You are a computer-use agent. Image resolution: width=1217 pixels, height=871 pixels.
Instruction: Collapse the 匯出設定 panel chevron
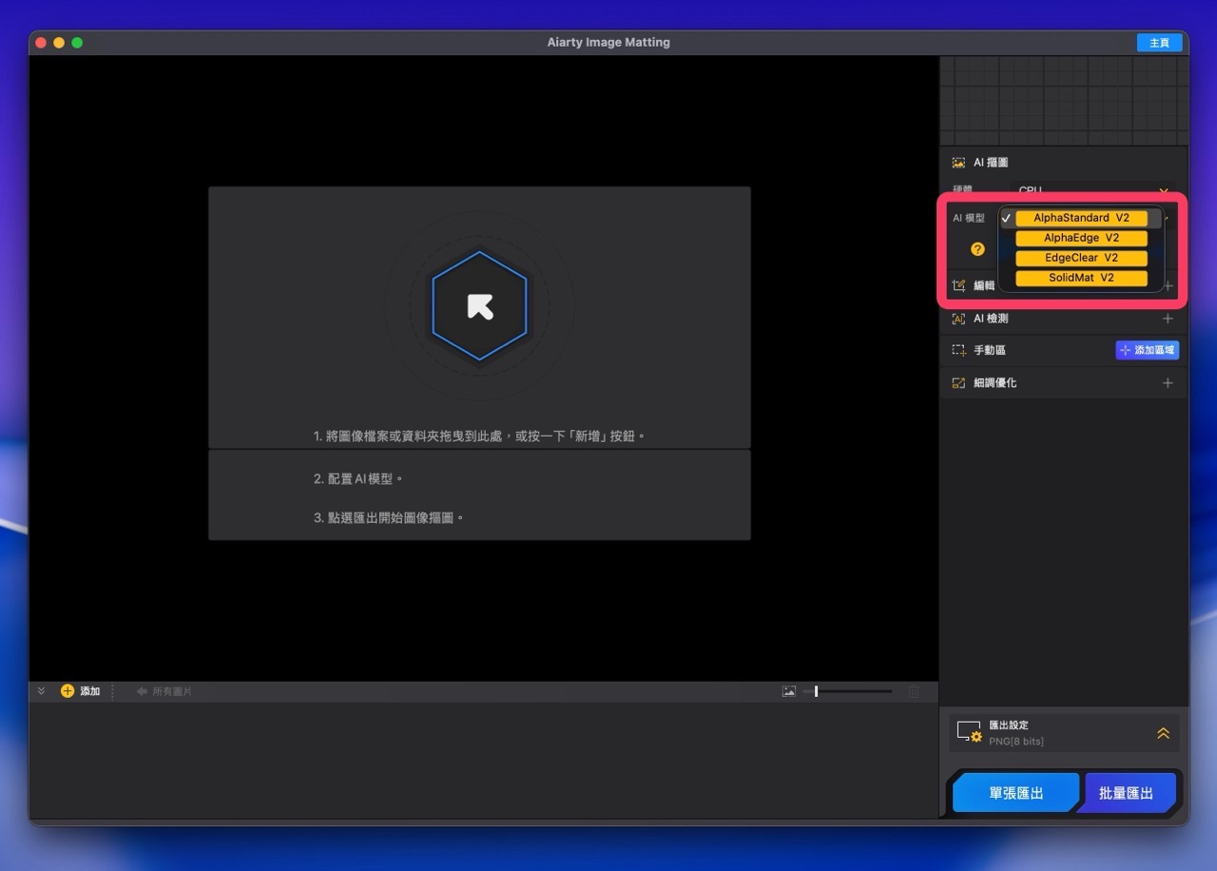click(1163, 732)
